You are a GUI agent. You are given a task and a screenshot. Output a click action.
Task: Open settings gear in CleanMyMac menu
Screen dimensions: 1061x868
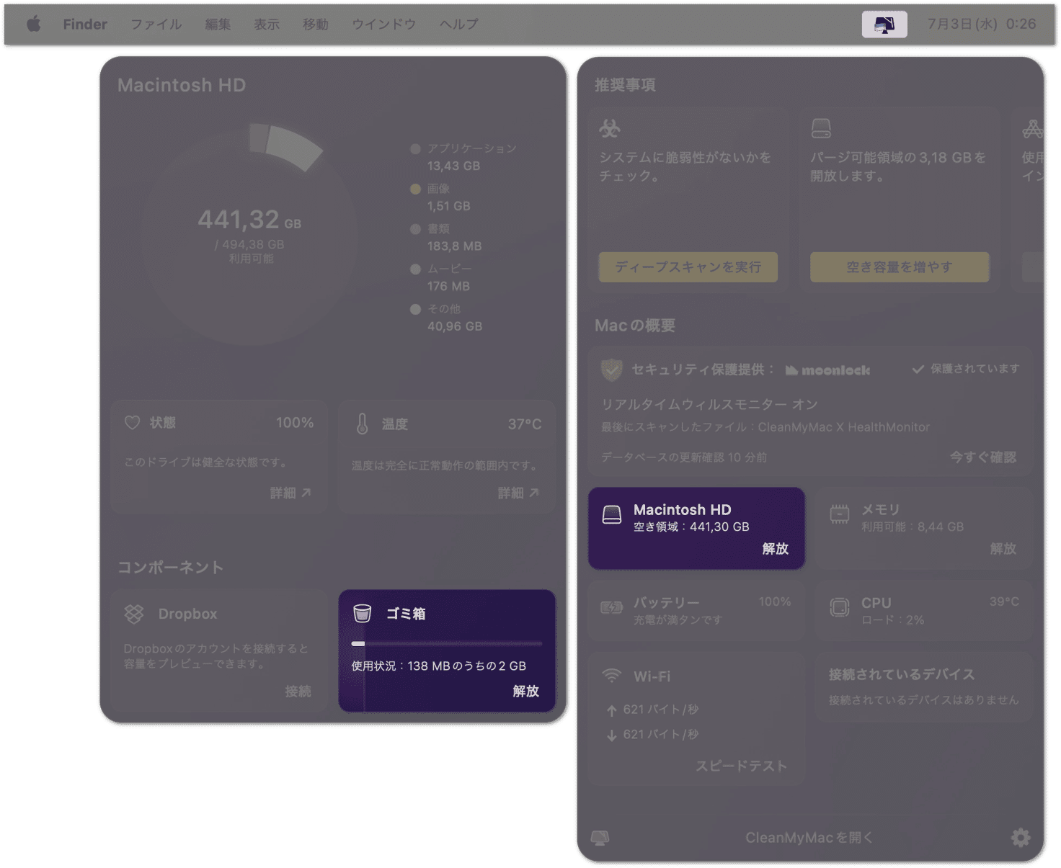[x=1020, y=838]
